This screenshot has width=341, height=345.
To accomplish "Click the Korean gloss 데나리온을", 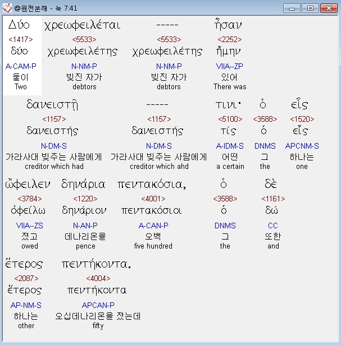I will pyautogui.click(x=85, y=237).
